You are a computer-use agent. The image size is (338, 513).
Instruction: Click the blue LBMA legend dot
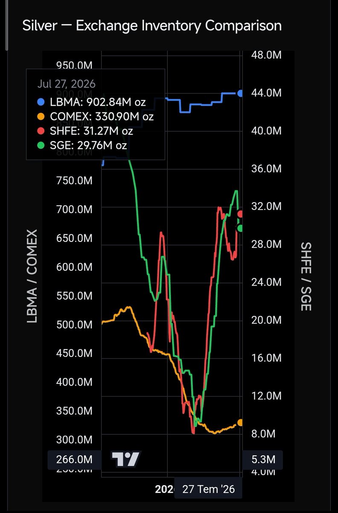41,102
